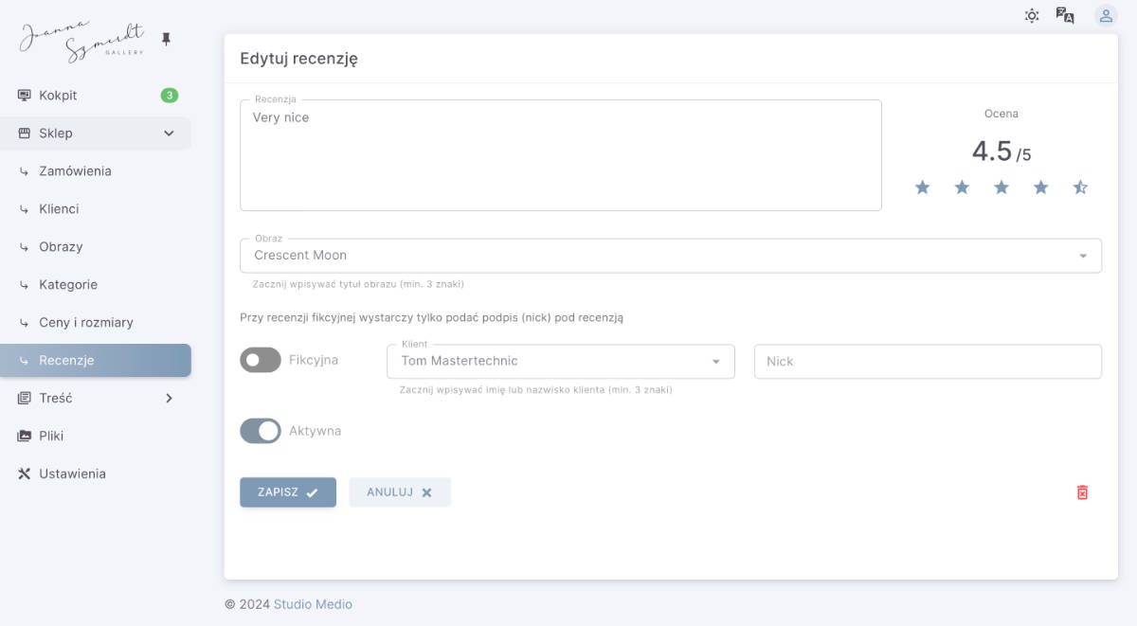Set rating to the third star

point(1002,188)
